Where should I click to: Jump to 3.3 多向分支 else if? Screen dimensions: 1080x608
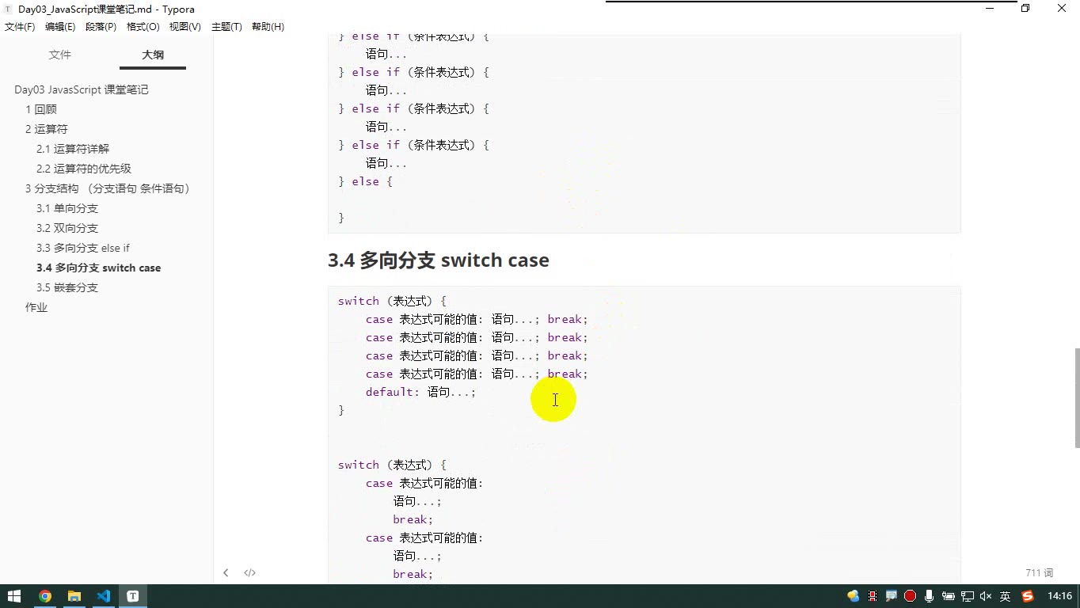(83, 248)
